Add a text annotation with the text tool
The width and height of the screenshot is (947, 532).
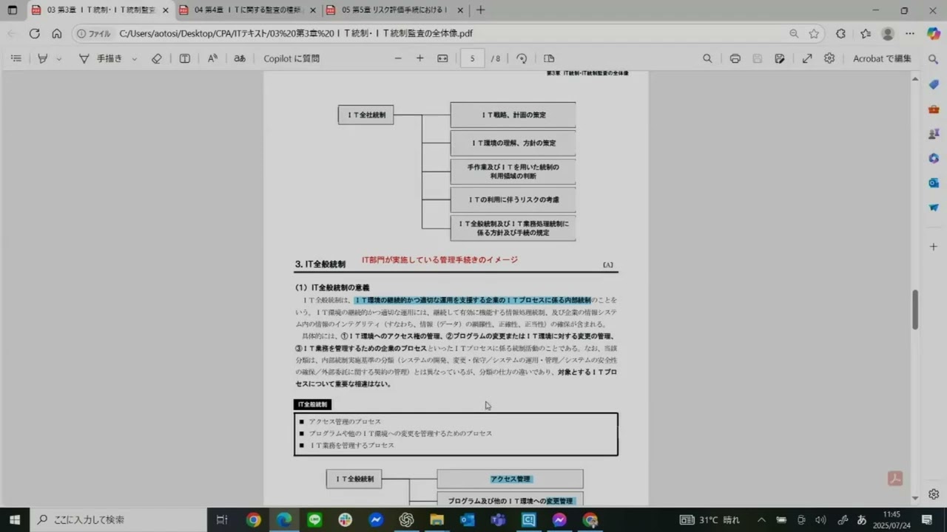pyautogui.click(x=184, y=58)
